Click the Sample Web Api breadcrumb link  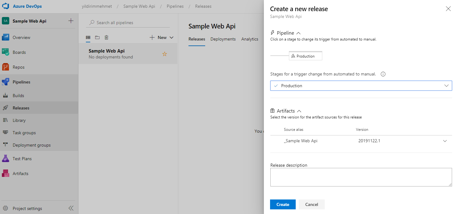[139, 6]
